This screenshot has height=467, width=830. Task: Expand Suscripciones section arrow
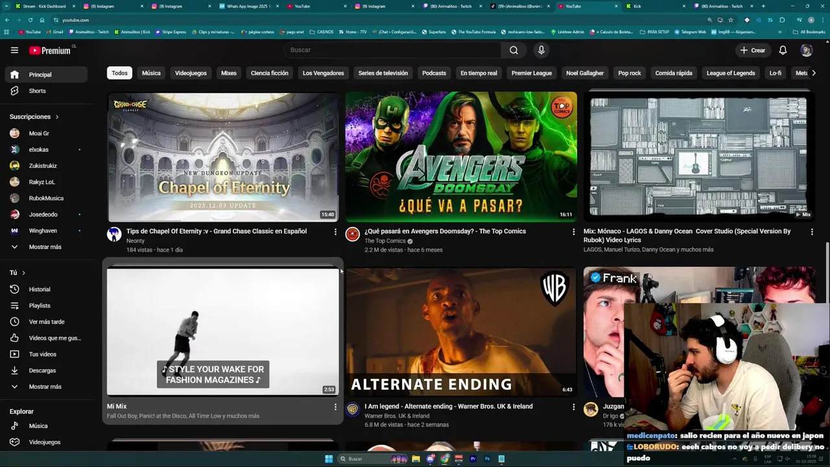pyautogui.click(x=57, y=117)
